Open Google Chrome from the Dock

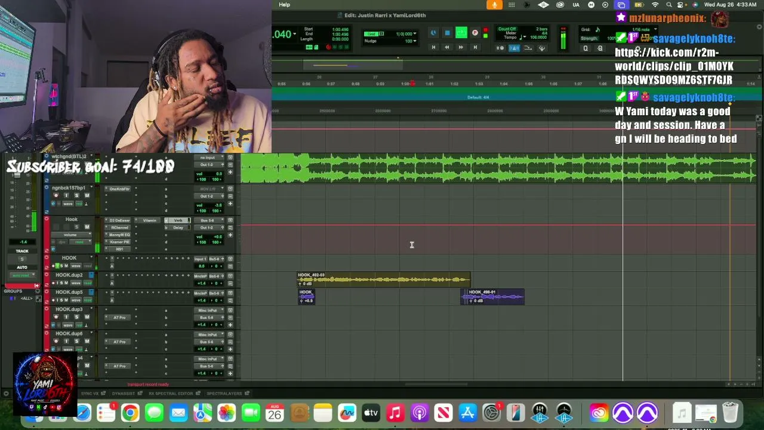tap(130, 413)
